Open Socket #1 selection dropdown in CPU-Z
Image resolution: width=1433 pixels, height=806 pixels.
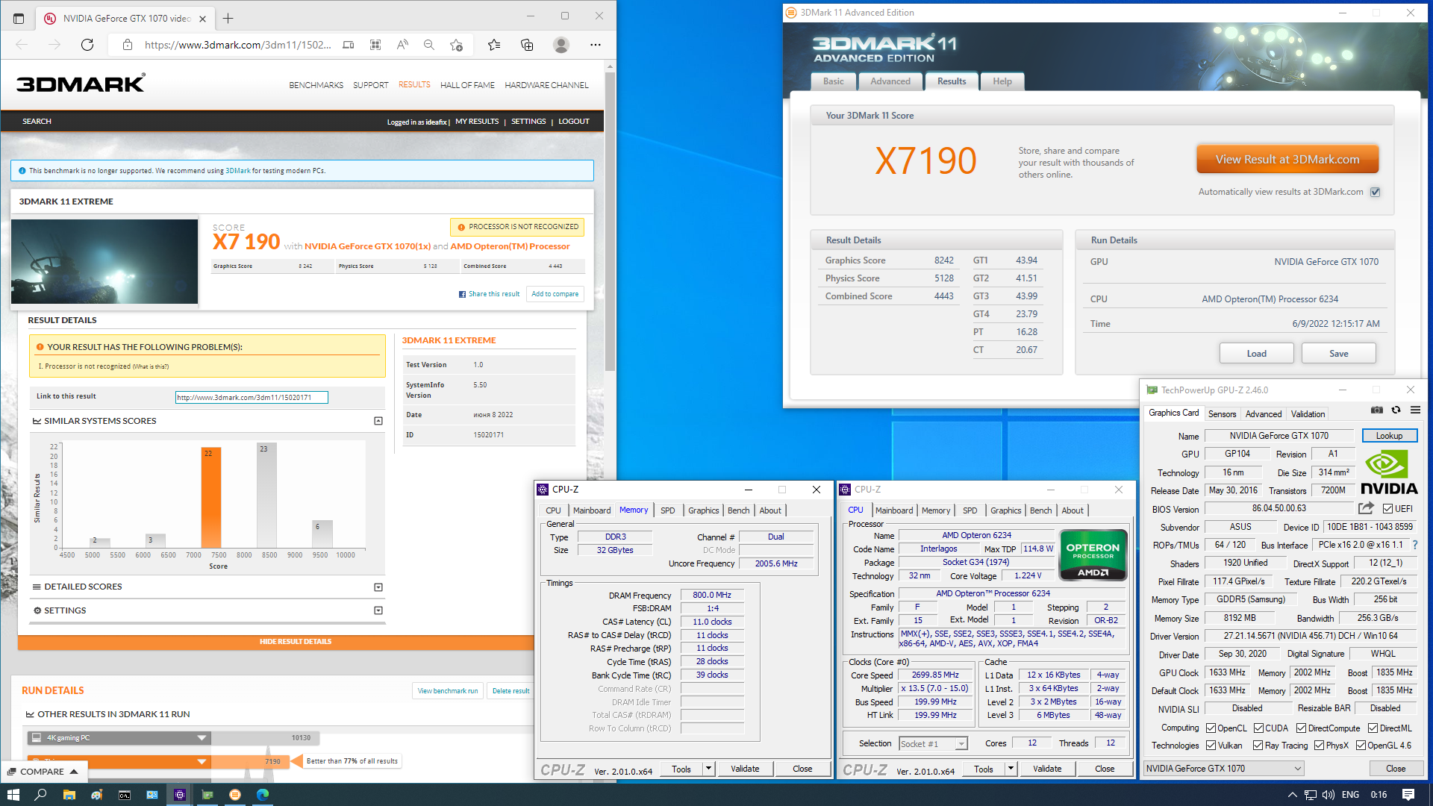932,744
